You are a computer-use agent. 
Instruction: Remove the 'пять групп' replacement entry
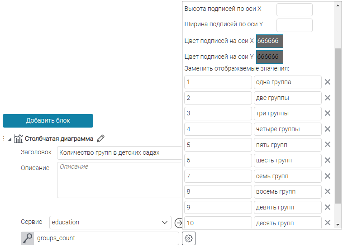(x=328, y=145)
